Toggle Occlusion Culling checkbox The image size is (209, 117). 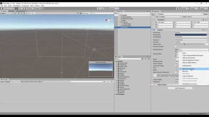pos(176,66)
